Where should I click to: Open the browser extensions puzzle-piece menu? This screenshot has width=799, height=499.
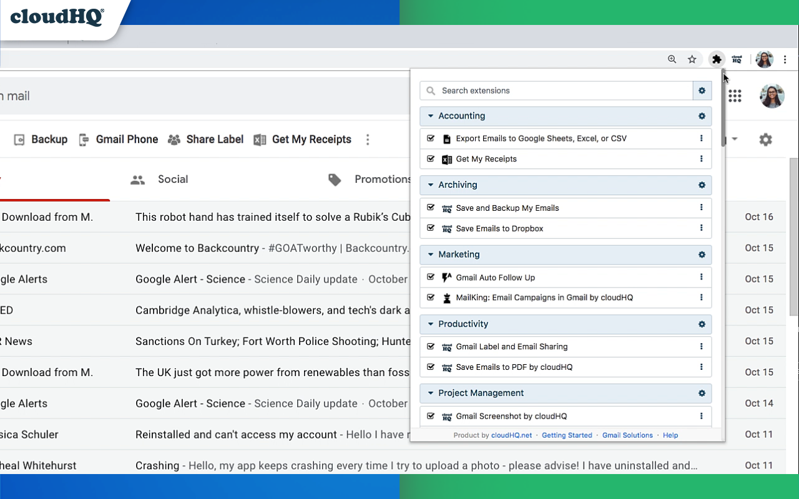pos(716,59)
